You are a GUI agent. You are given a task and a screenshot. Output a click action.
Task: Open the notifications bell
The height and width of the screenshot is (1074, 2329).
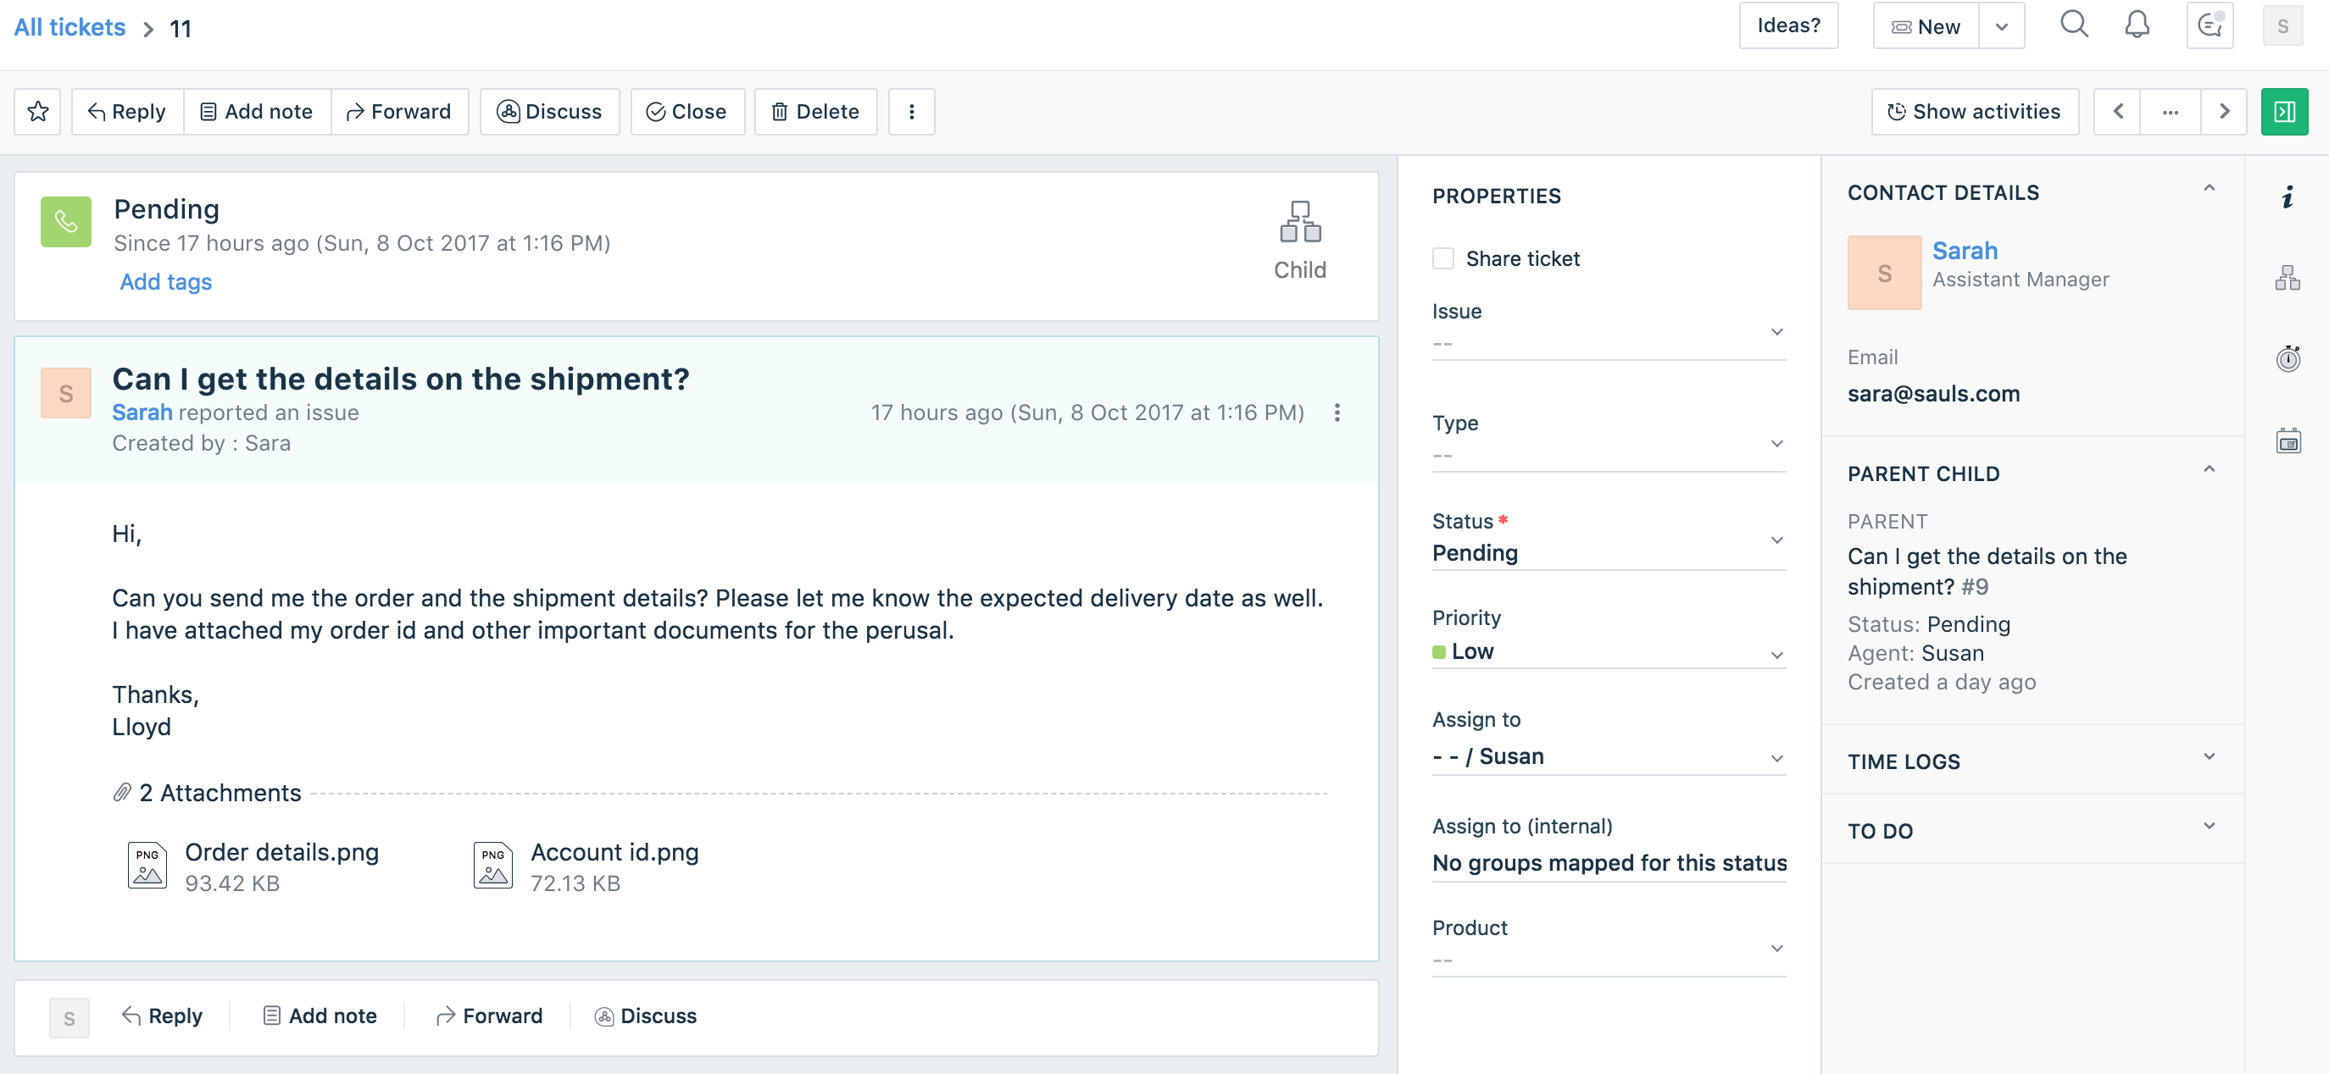[x=2137, y=25]
